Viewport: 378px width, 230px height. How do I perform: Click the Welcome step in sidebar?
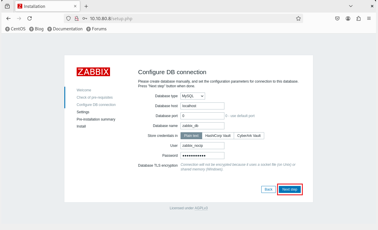(x=84, y=90)
